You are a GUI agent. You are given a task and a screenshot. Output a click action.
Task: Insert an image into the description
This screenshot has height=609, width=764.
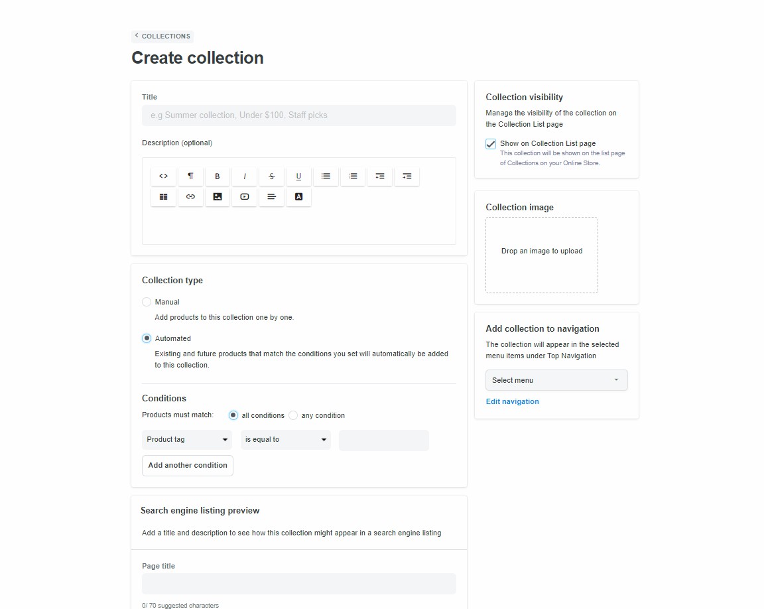(x=217, y=196)
